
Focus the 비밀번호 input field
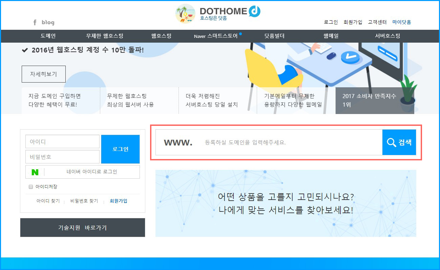click(x=63, y=157)
